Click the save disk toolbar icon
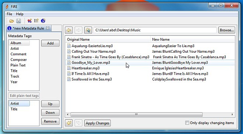The width and height of the screenshot is (243, 134). (19, 21)
